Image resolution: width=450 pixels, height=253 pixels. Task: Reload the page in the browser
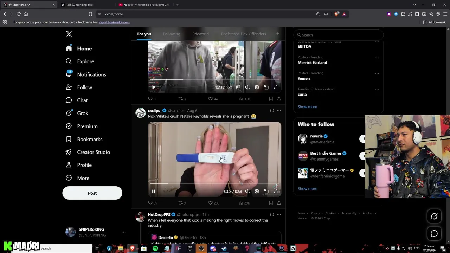[x=19, y=14]
